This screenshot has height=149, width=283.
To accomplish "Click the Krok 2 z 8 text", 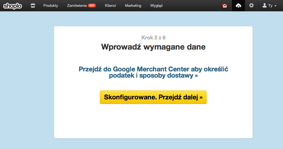I will pos(153,37).
